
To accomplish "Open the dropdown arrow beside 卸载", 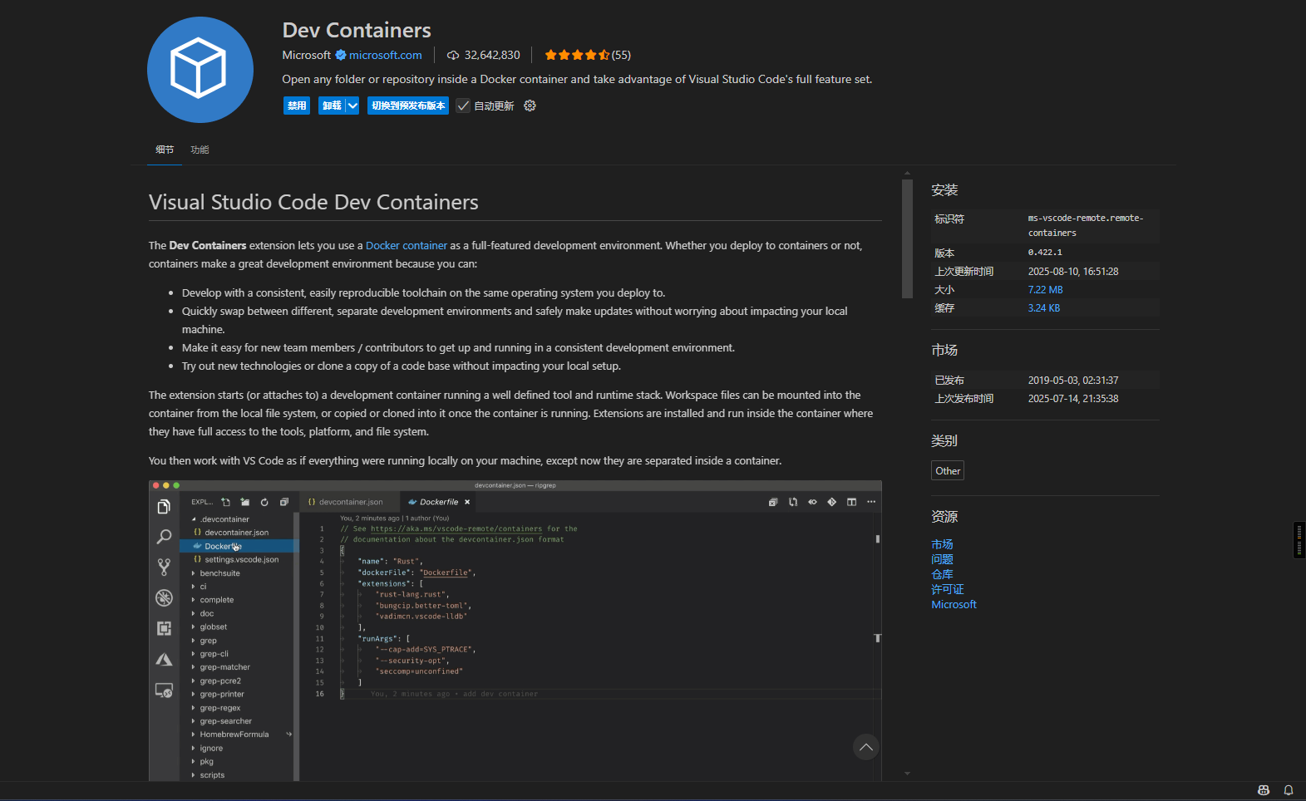I will tap(352, 106).
